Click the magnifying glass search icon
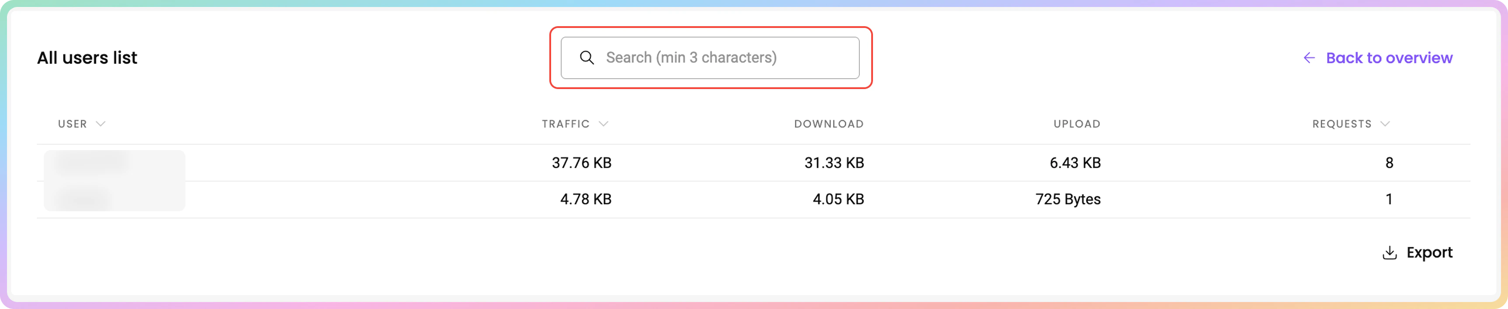The width and height of the screenshot is (1508, 309). click(x=586, y=57)
